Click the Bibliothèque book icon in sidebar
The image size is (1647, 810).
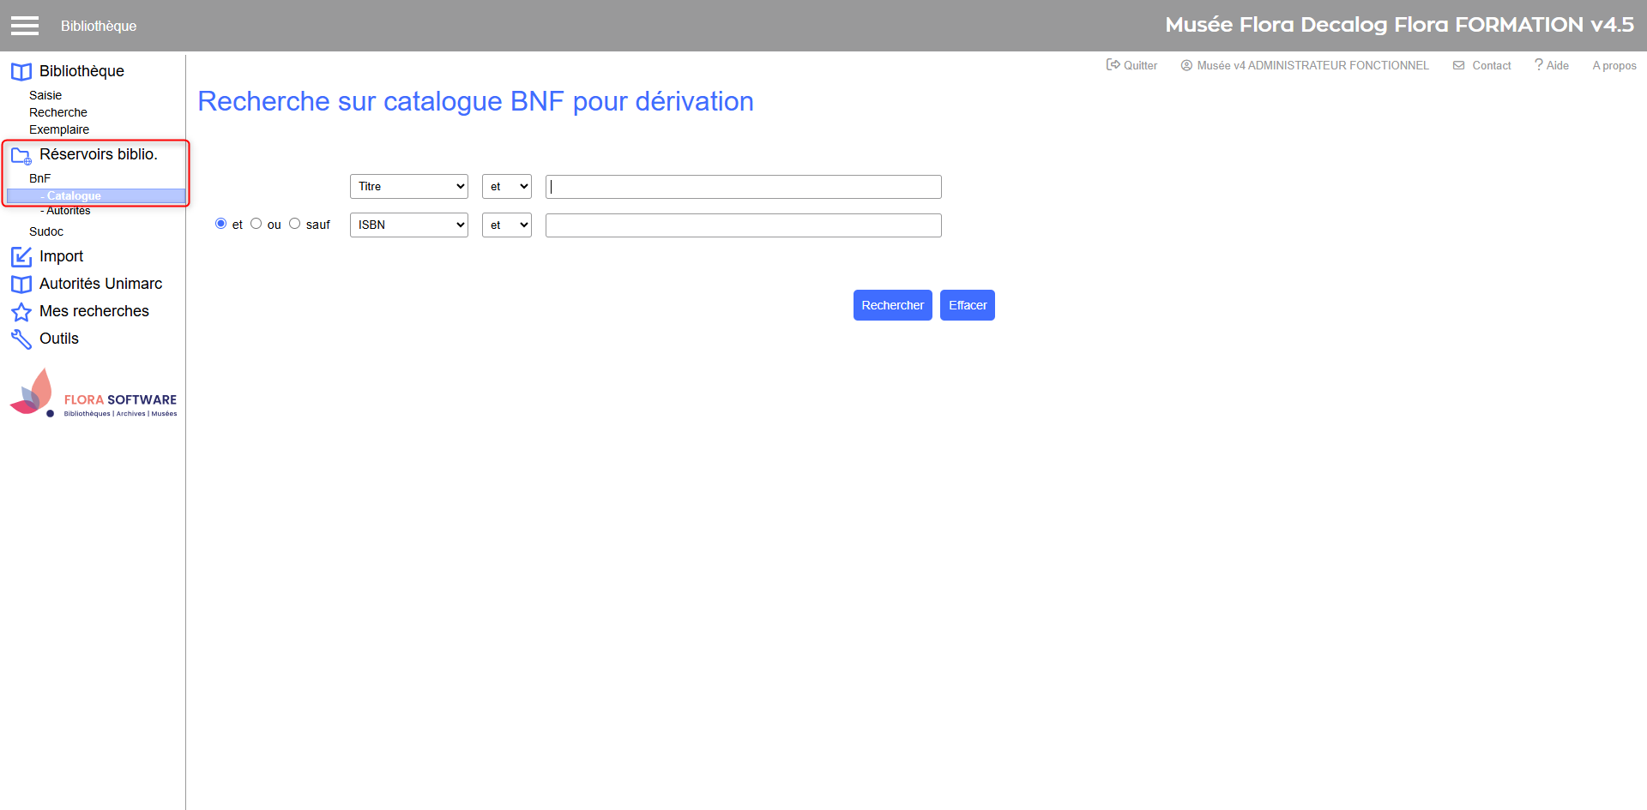coord(21,72)
